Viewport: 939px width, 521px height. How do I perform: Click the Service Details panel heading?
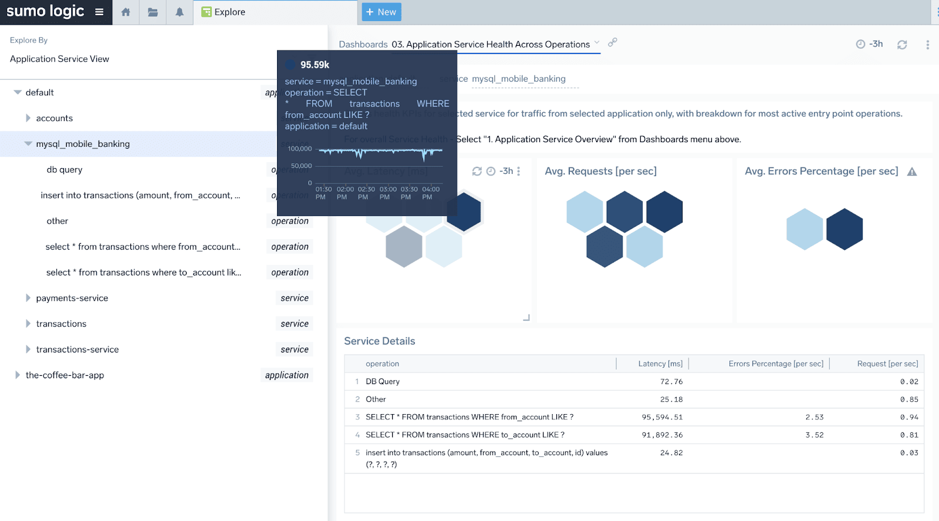(x=379, y=341)
